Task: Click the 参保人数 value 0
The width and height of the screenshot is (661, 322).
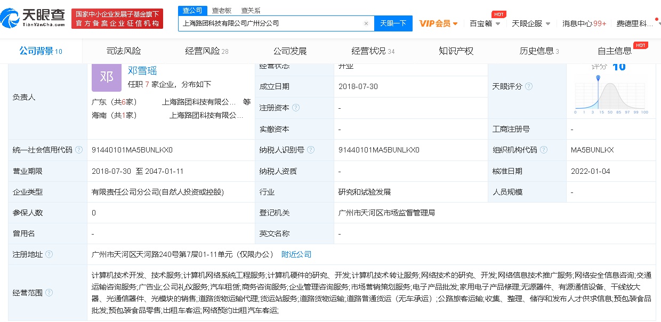Action: click(94, 213)
